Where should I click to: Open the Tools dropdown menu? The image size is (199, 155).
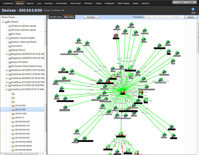click(x=187, y=2)
